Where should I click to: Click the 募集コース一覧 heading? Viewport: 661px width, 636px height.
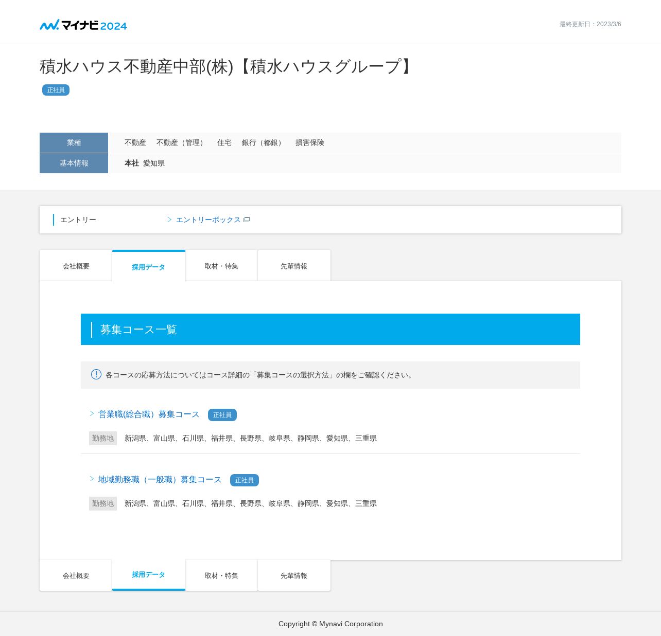coord(138,330)
